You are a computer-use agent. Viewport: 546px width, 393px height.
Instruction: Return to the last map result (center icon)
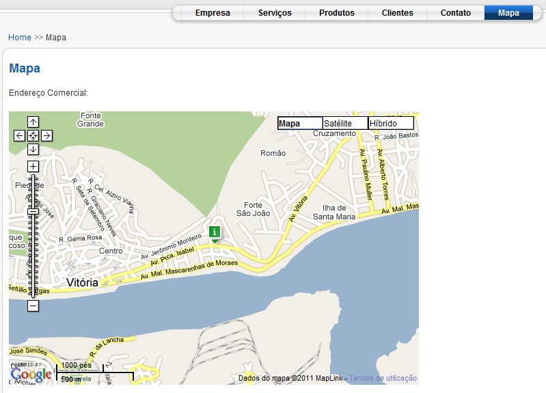[x=33, y=135]
